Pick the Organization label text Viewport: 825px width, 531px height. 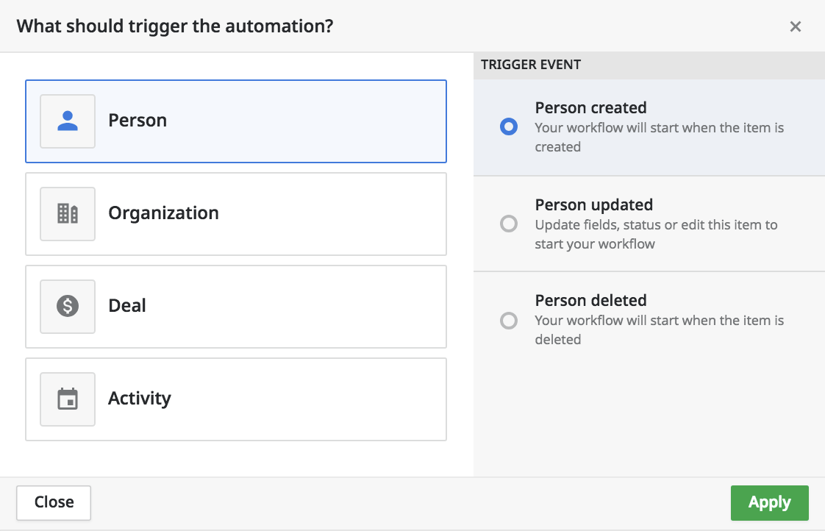coord(163,213)
